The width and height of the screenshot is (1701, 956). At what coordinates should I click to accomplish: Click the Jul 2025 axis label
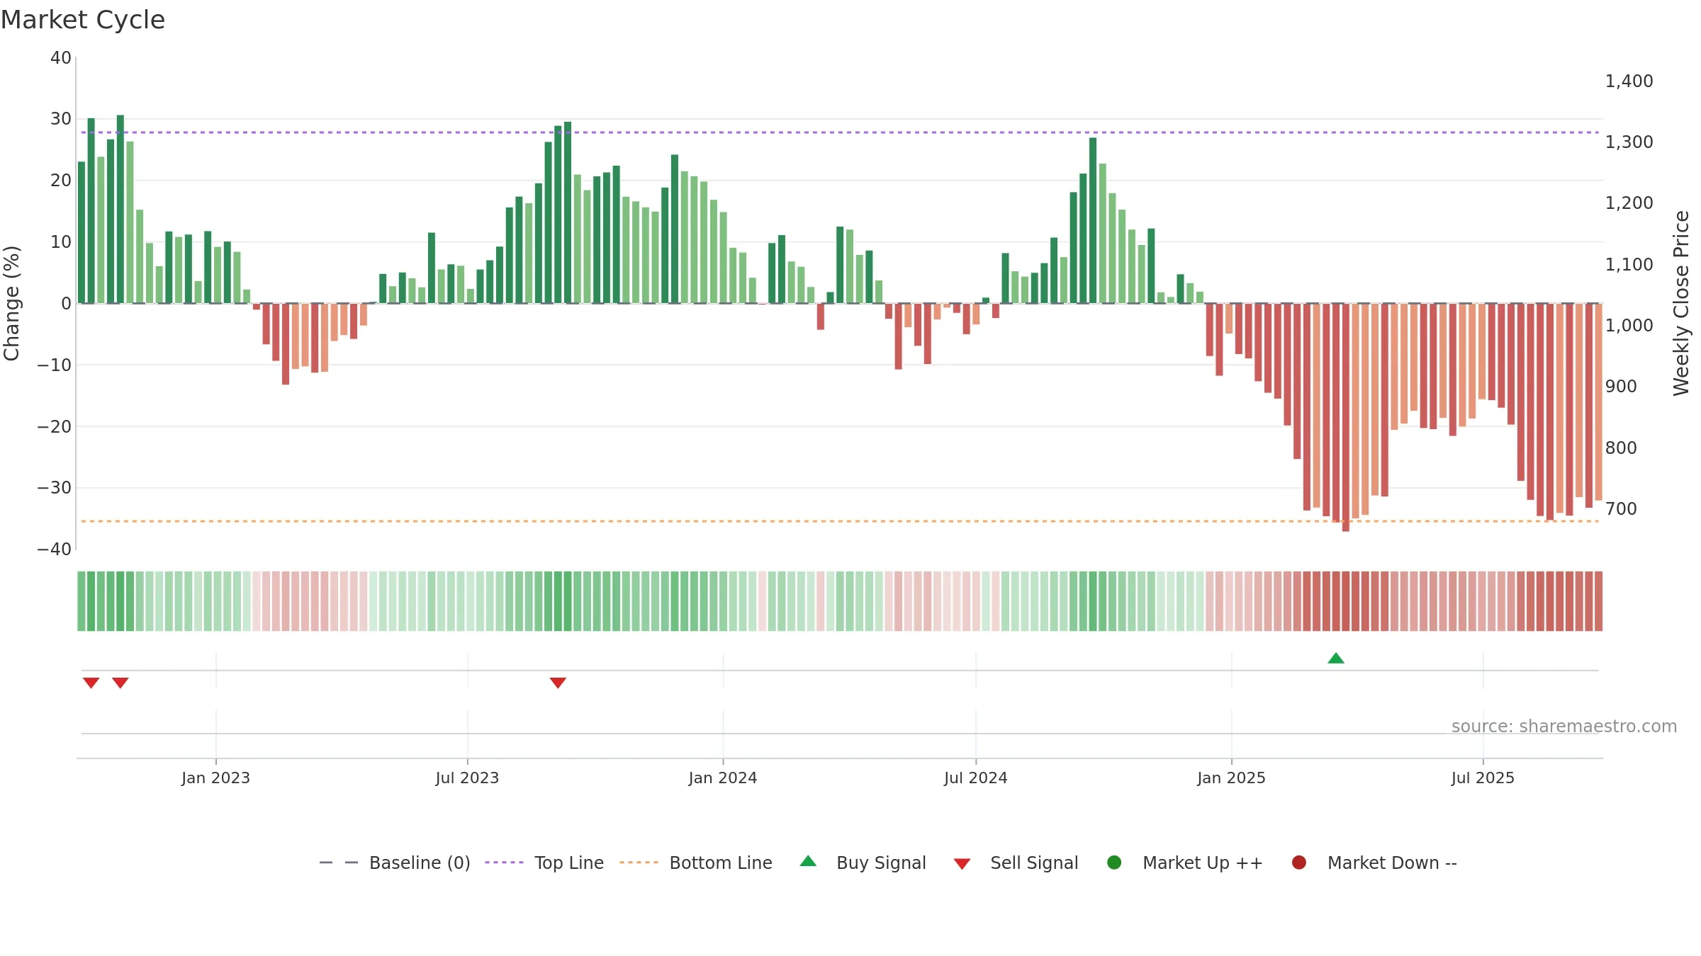click(1483, 778)
